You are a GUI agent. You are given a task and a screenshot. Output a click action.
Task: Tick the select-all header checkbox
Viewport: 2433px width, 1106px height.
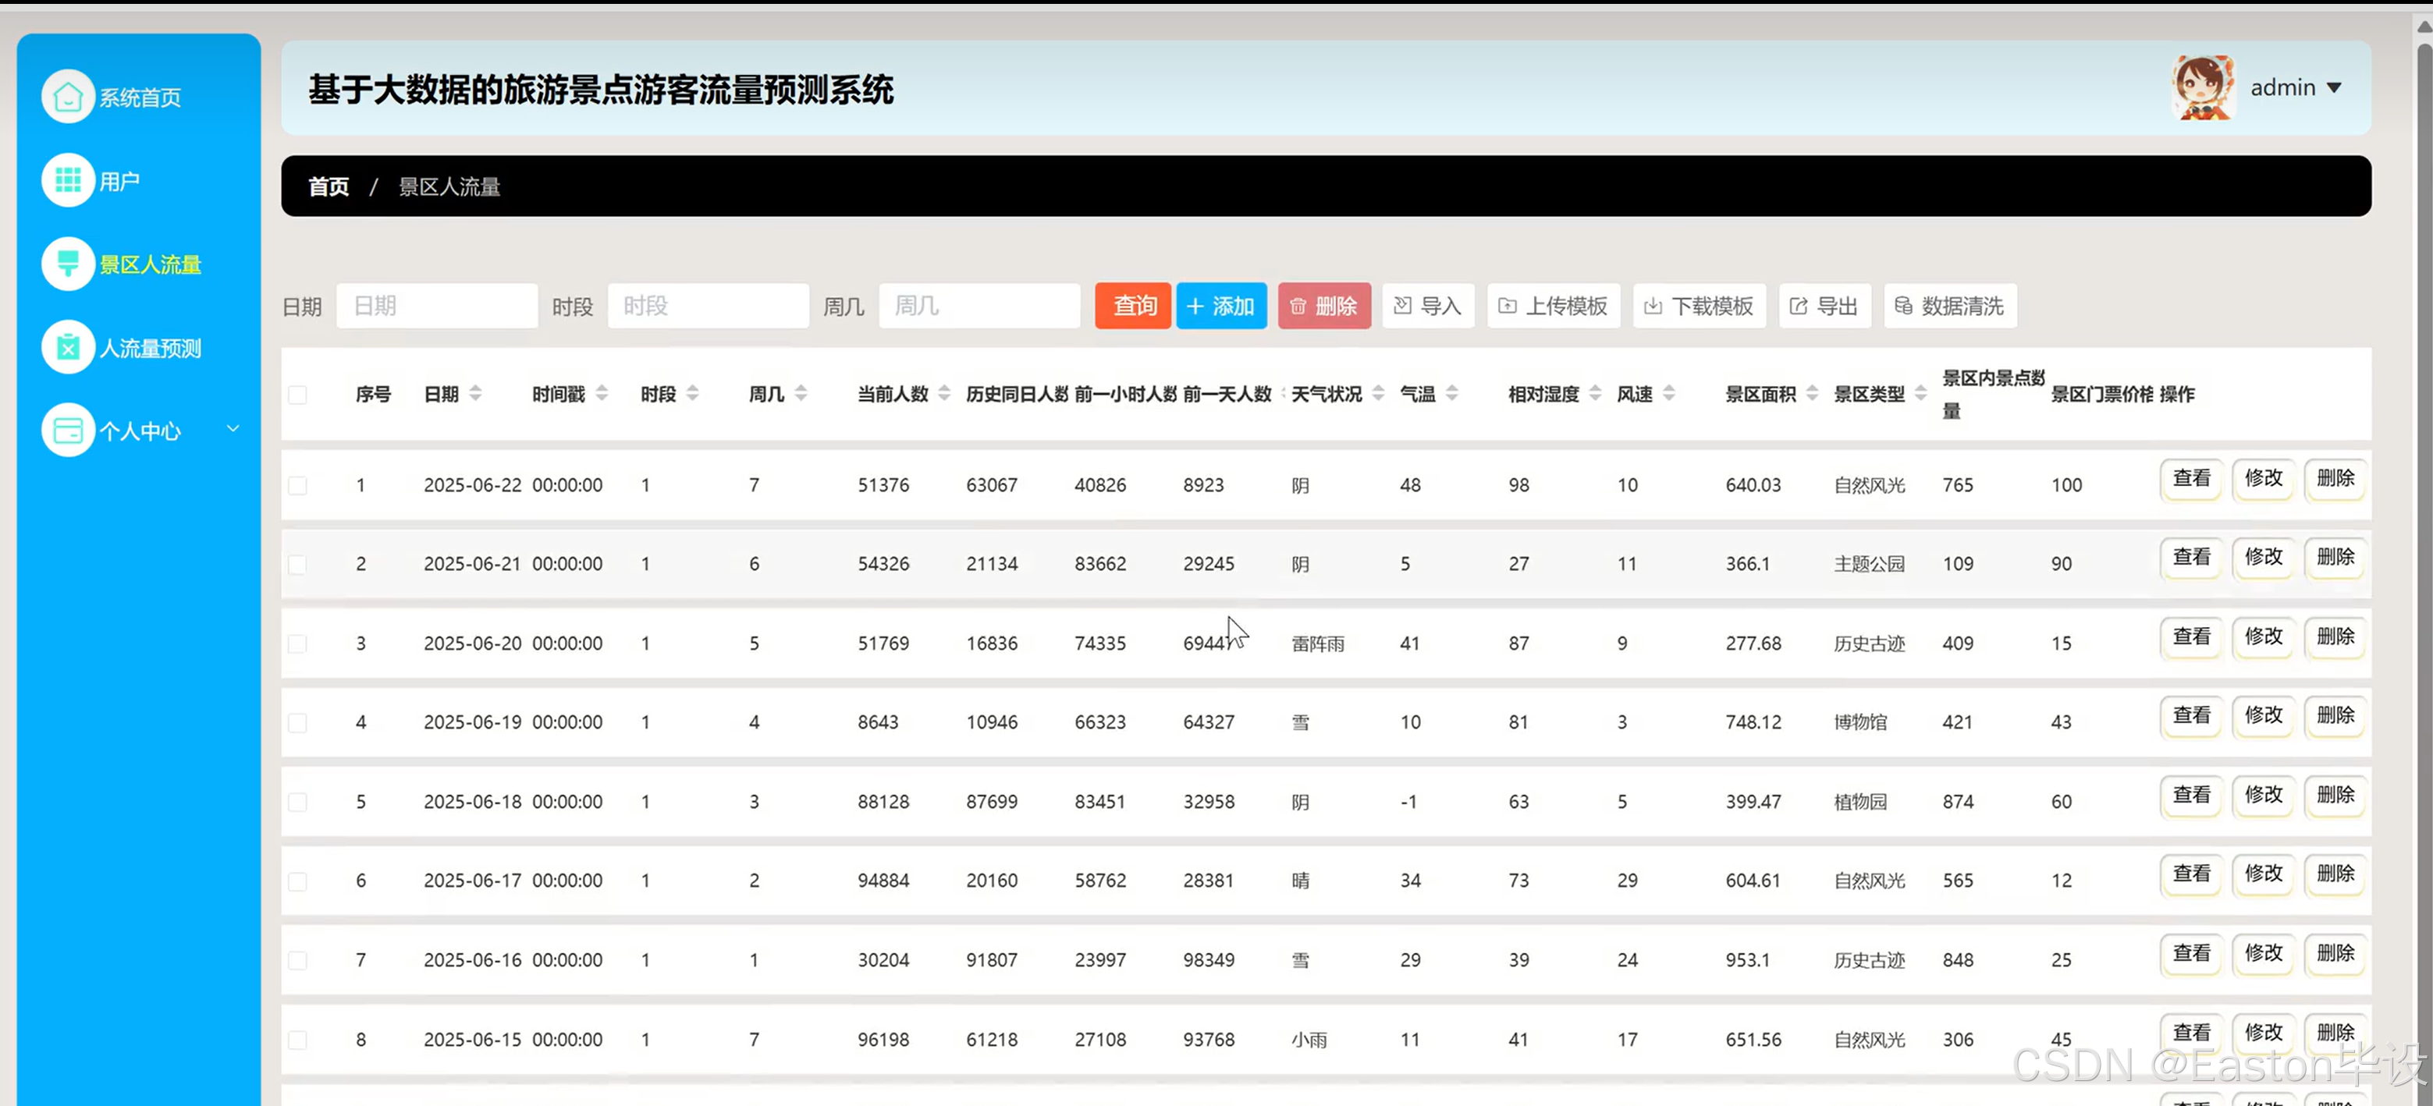tap(297, 395)
